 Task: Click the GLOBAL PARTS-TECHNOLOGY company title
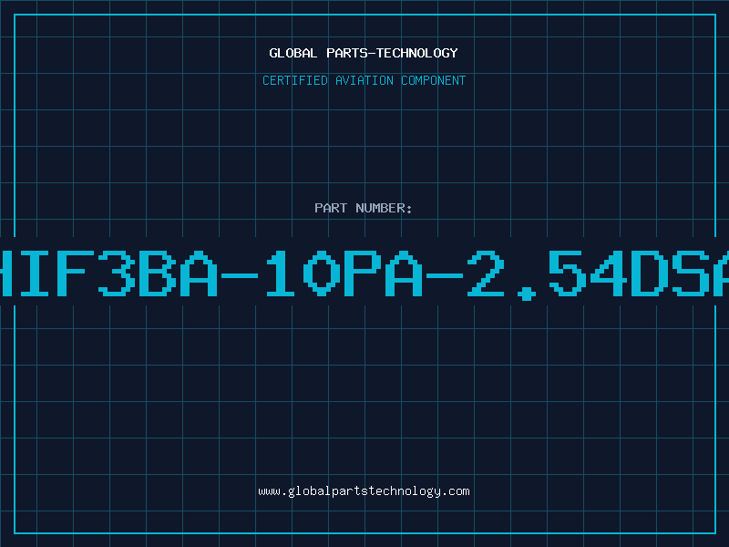point(364,53)
